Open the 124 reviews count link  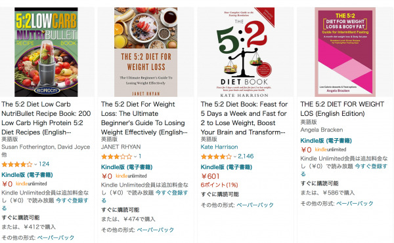tap(44, 164)
